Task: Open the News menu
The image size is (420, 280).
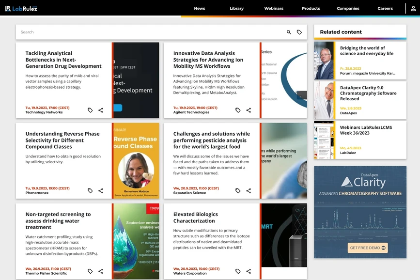Action: click(200, 8)
